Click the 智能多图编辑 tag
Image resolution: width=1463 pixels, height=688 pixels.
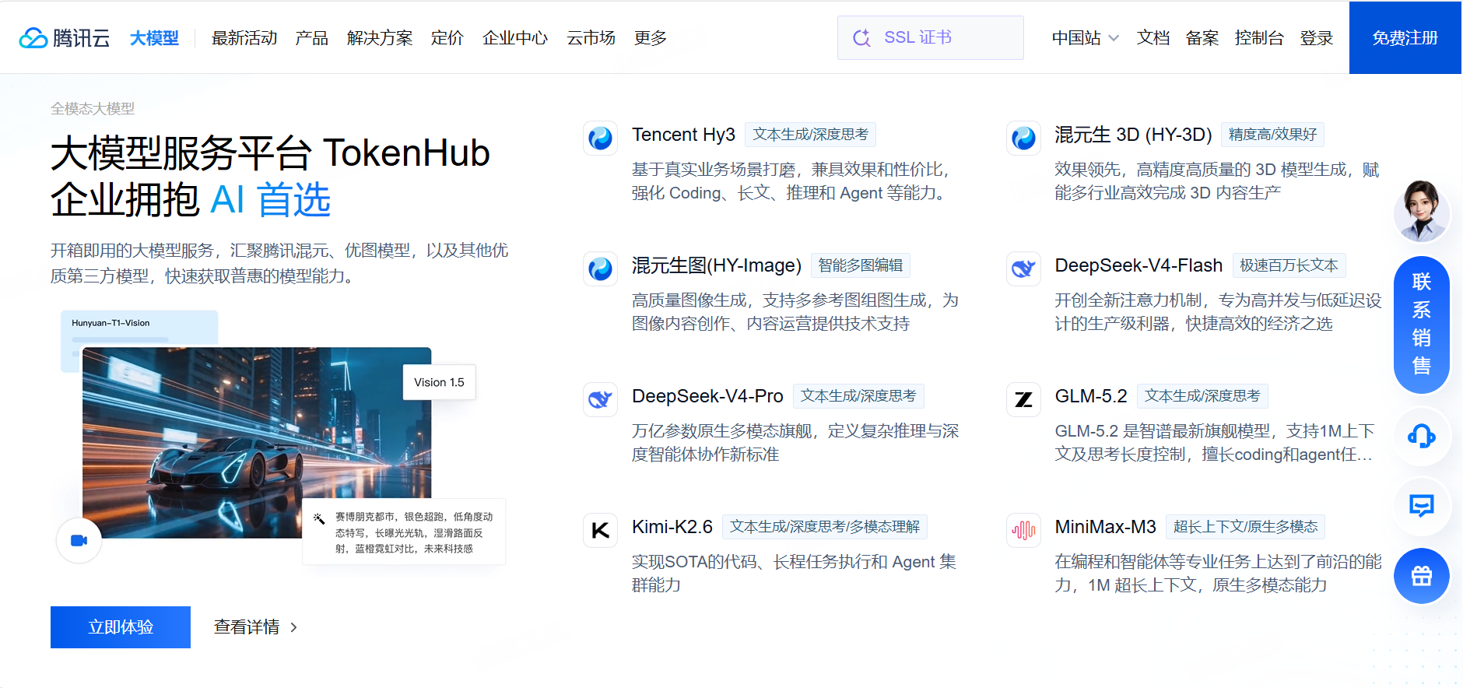[861, 265]
